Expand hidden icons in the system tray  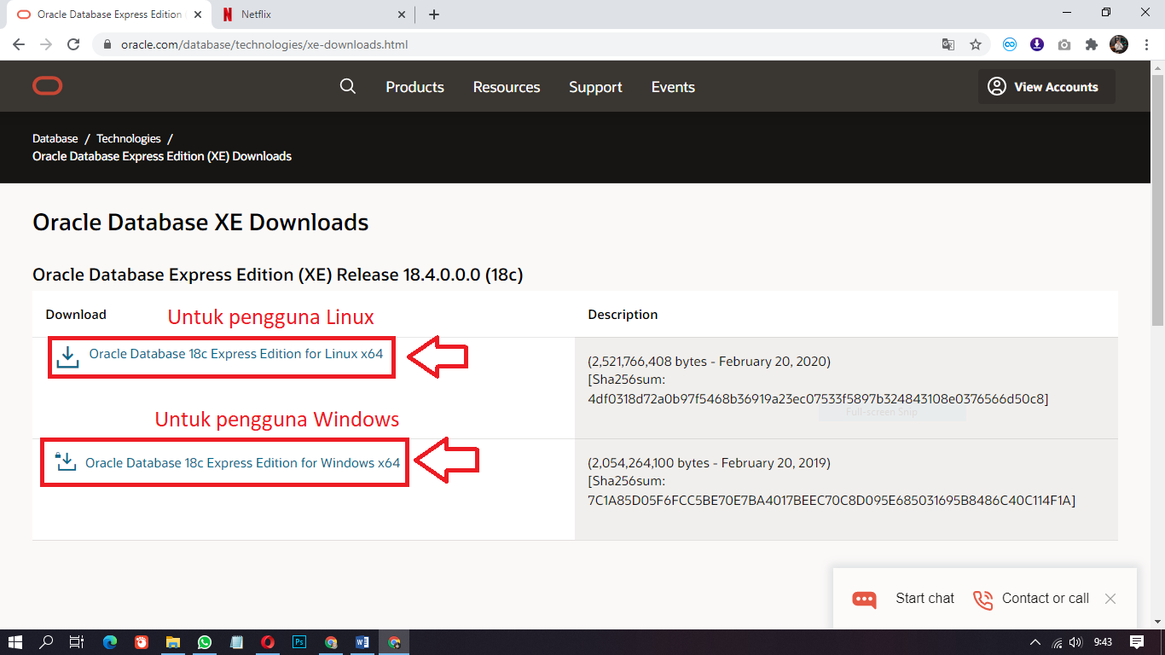tap(1034, 642)
